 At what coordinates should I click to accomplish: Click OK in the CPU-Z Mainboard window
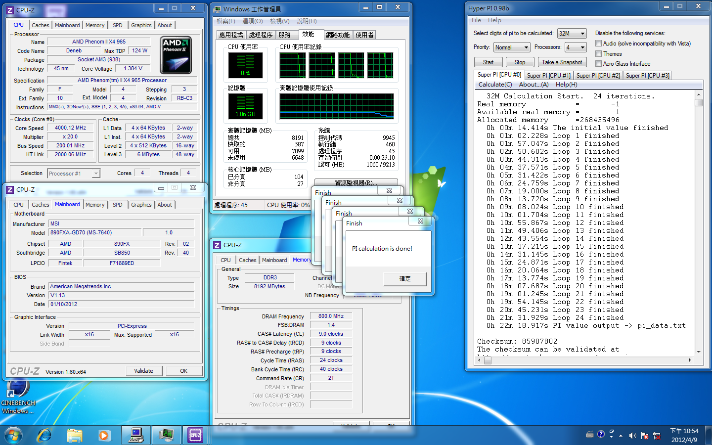184,371
